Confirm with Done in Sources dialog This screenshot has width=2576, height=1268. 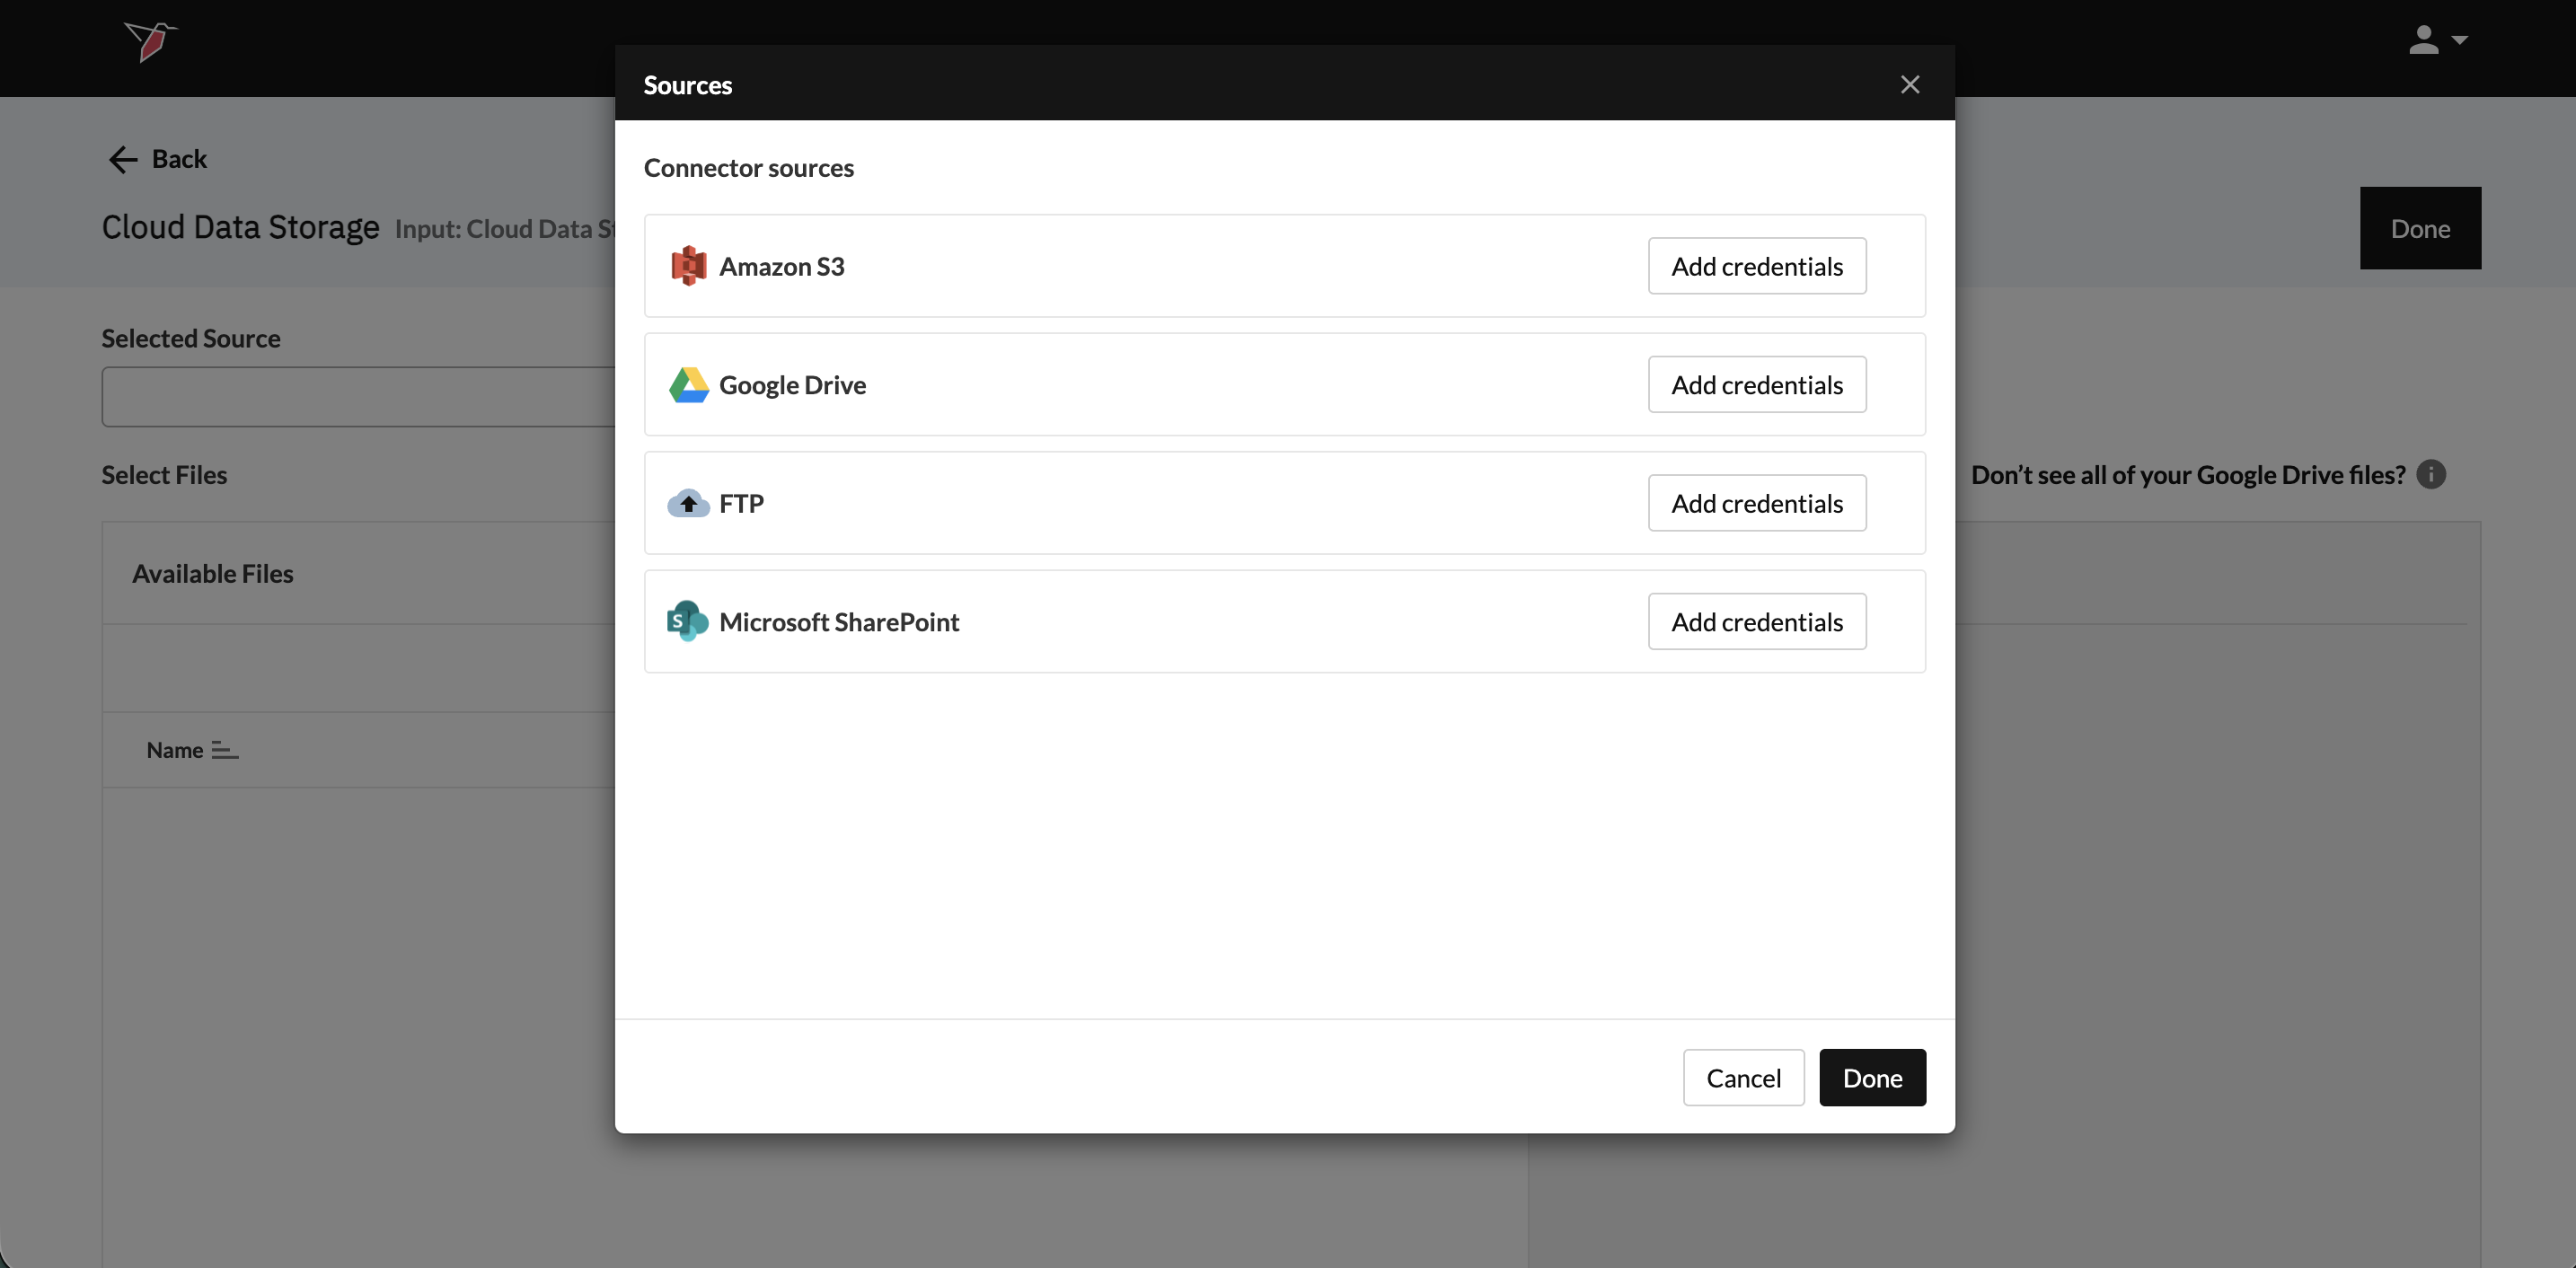click(x=1871, y=1077)
